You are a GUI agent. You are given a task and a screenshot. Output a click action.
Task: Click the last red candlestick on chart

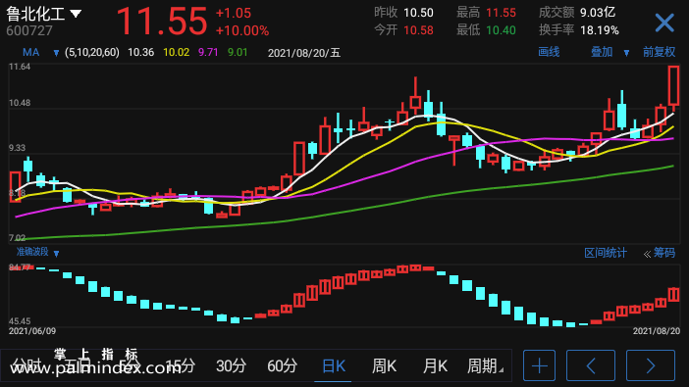click(673, 86)
